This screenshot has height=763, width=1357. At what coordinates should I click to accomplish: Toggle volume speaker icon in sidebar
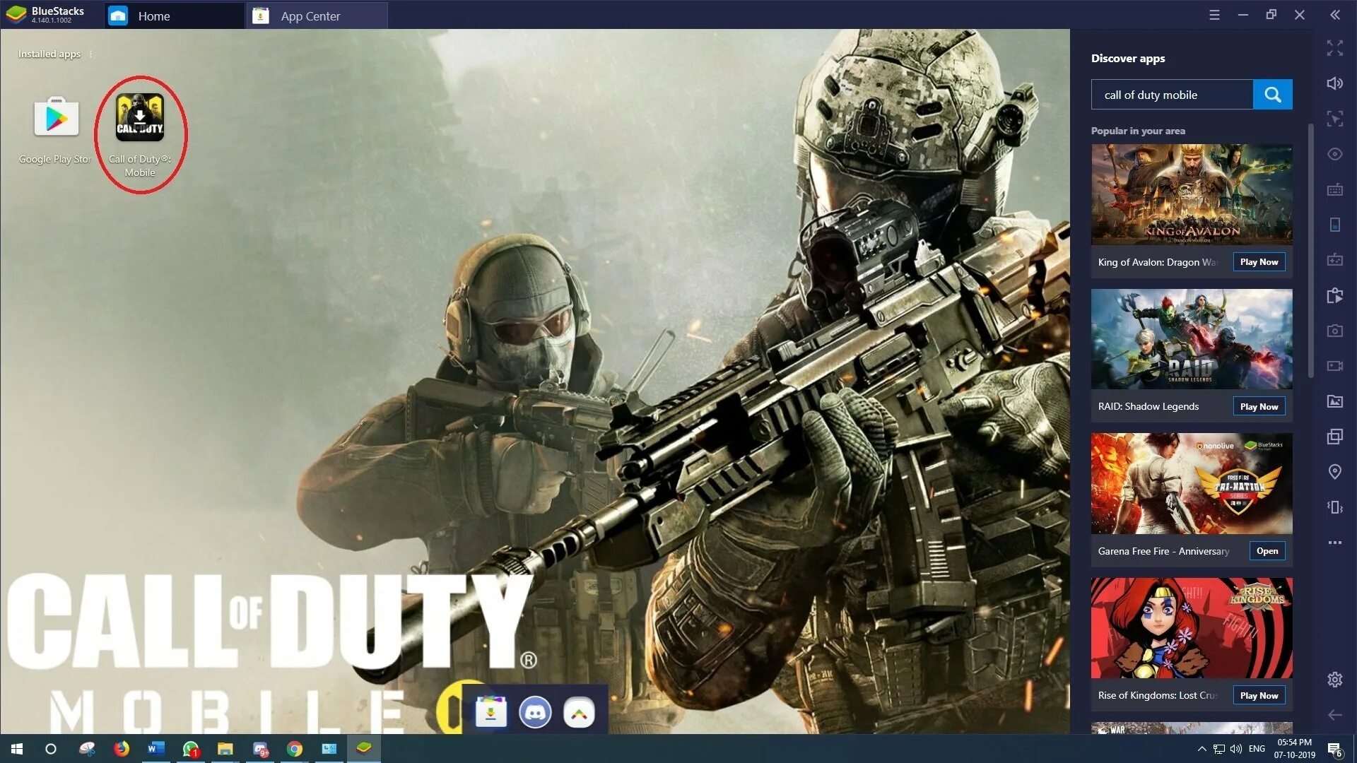click(x=1334, y=83)
